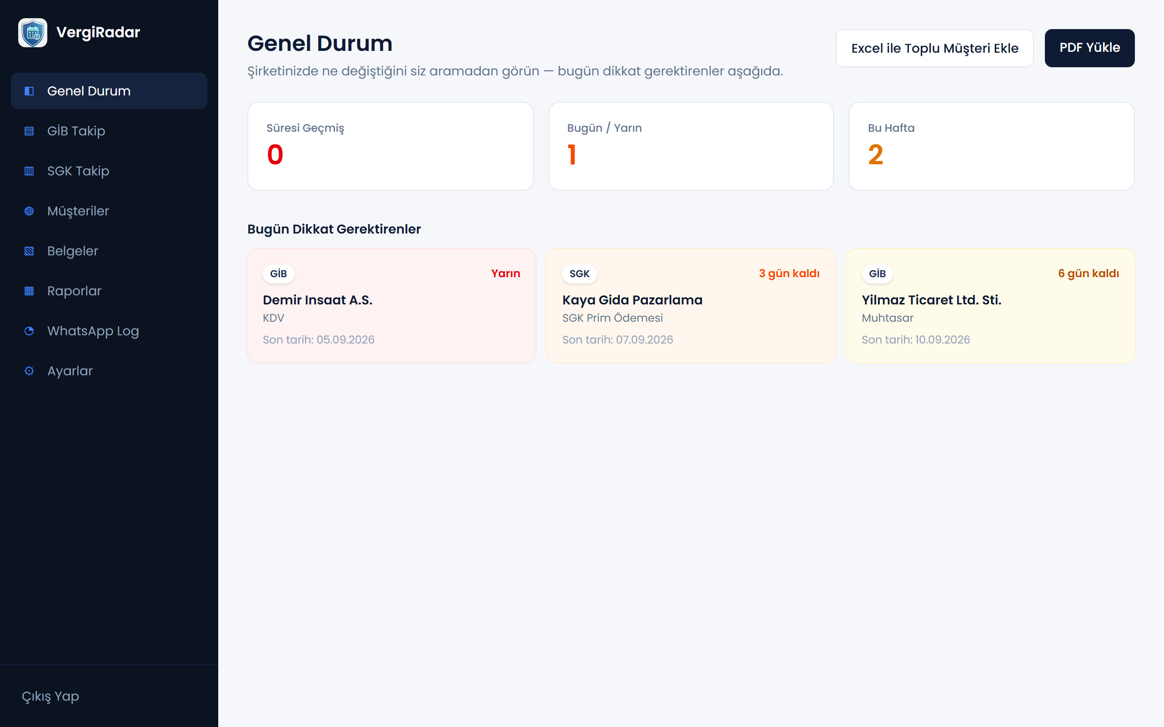The height and width of the screenshot is (727, 1164).
Task: Go to the Raporlar menu item
Action: click(x=109, y=290)
